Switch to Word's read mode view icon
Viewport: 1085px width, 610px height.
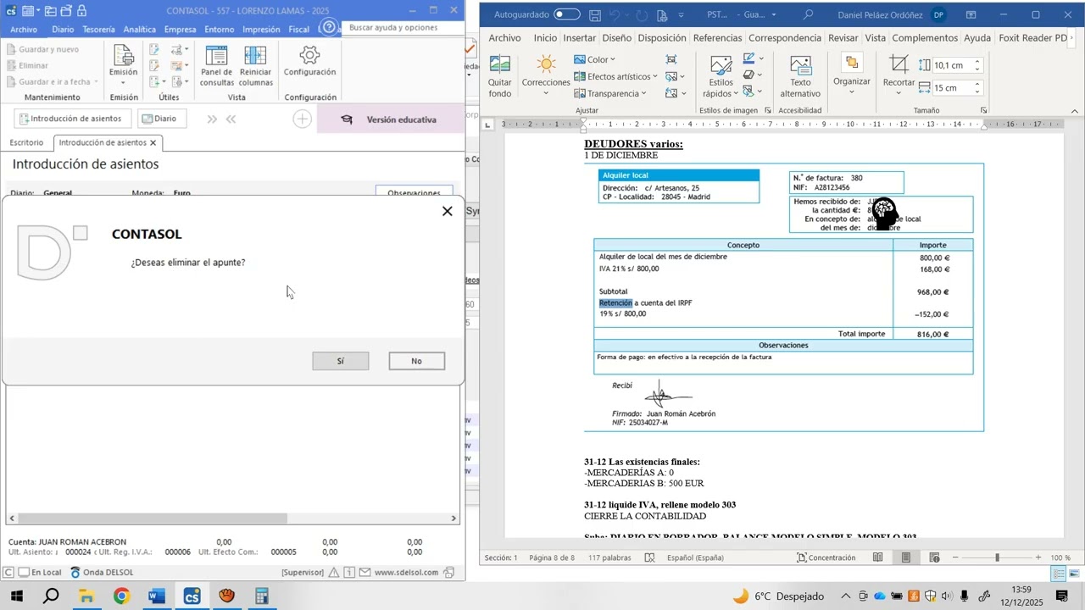pos(878,557)
